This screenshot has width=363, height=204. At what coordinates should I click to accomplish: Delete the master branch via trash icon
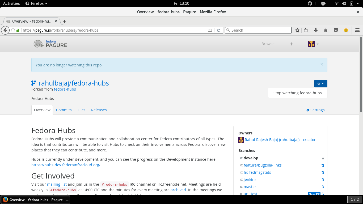[323, 187]
